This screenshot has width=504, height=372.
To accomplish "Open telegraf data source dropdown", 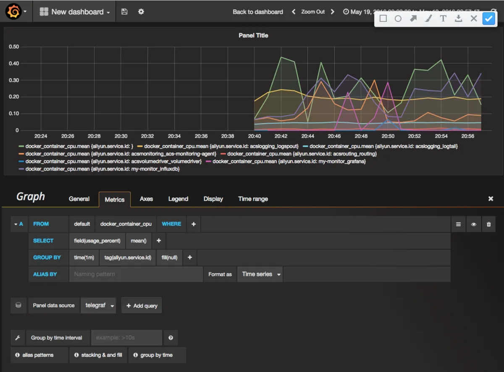I will tap(99, 306).
